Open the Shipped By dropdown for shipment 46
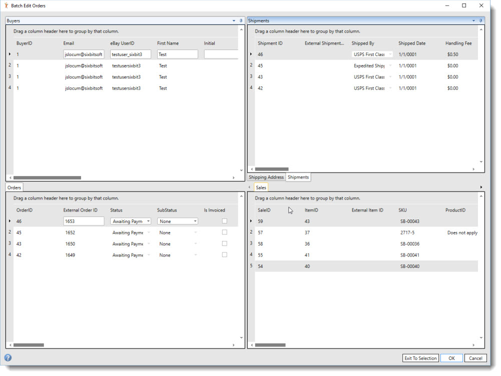 pos(390,54)
